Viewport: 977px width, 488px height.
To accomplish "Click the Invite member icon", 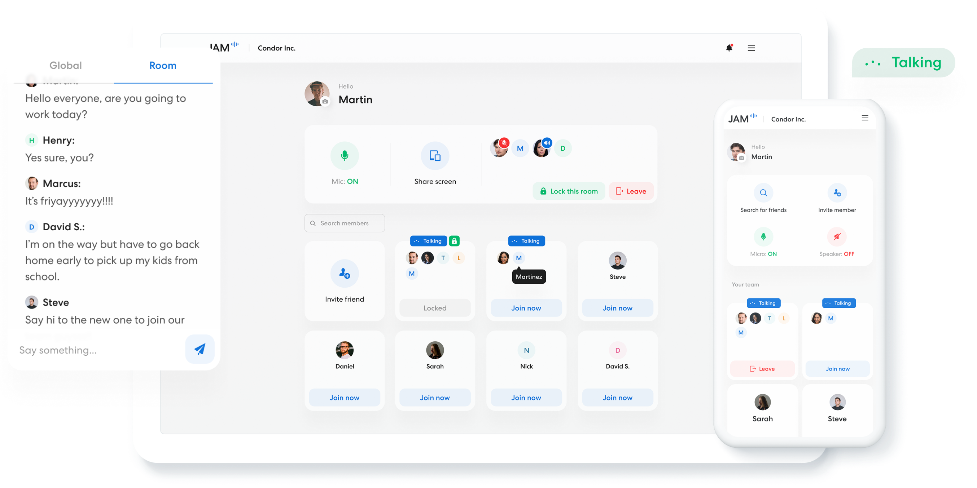I will (x=837, y=194).
